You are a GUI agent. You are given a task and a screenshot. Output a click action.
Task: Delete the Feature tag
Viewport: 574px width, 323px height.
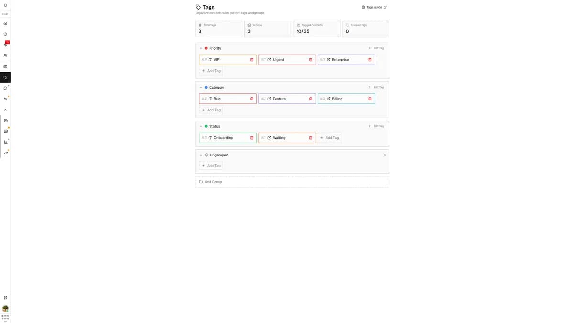click(x=311, y=99)
